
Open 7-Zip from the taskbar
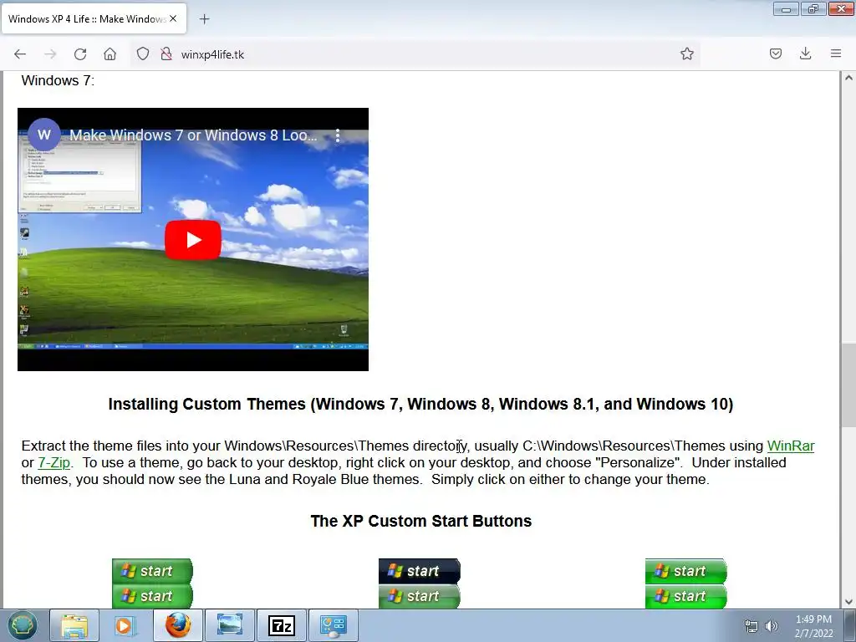tap(281, 625)
